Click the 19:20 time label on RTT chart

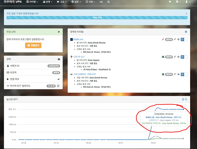pos(88,143)
